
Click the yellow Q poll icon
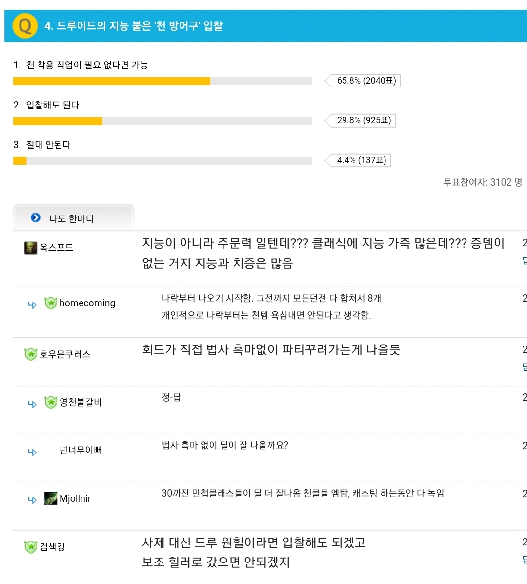click(25, 25)
